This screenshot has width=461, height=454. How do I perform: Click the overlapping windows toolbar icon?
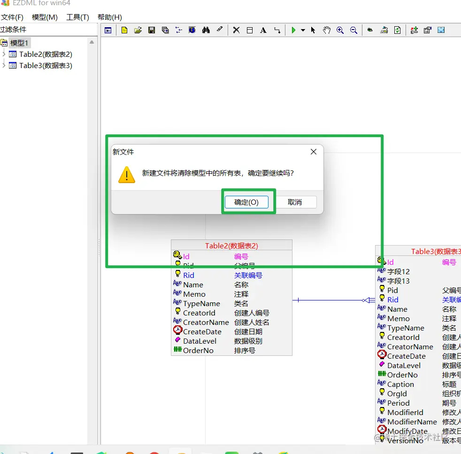165,30
